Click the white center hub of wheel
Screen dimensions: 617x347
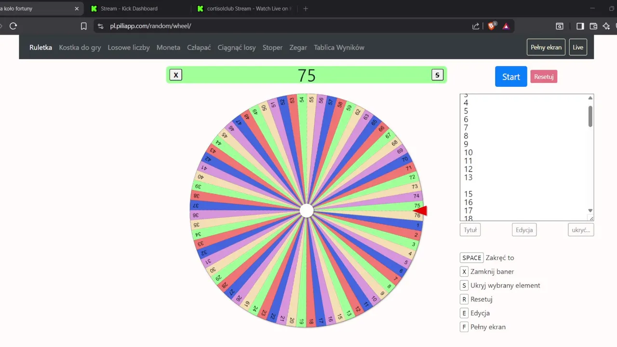(x=307, y=211)
